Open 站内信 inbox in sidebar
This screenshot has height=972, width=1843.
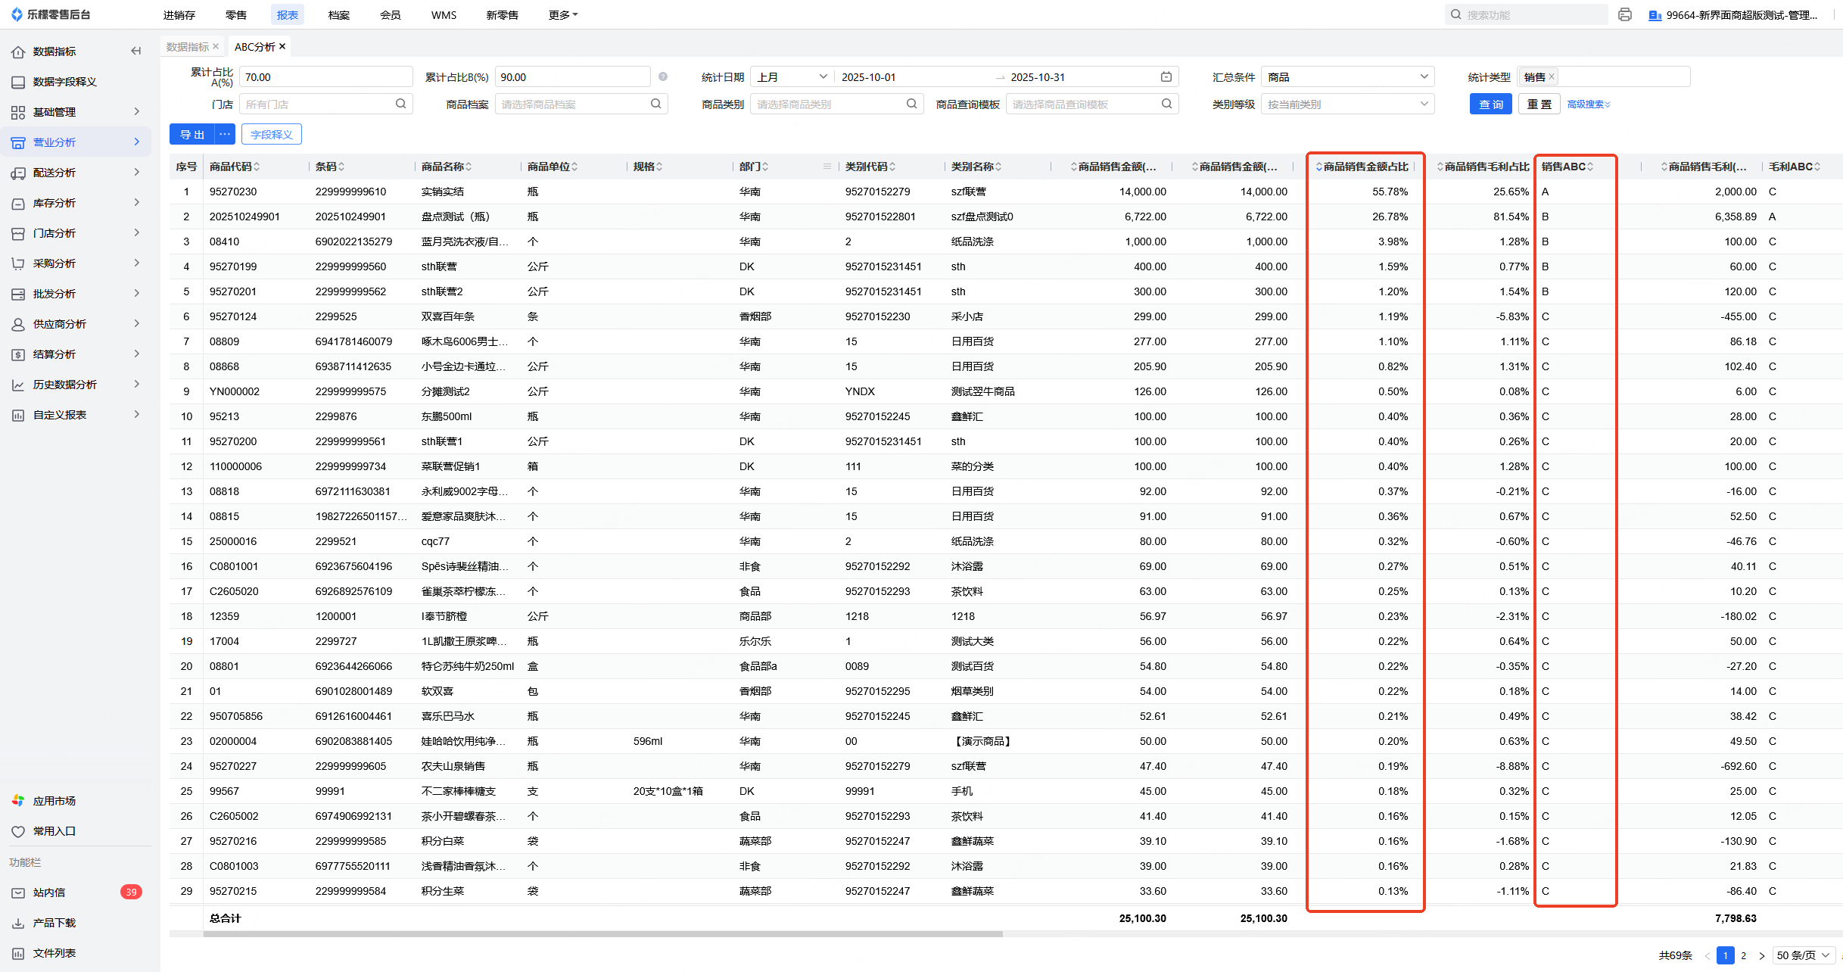point(50,893)
